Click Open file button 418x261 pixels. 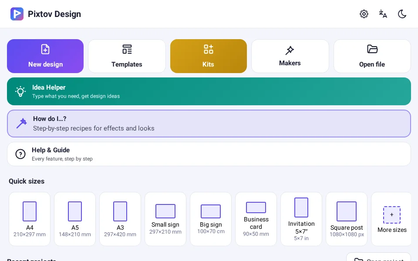coord(372,56)
